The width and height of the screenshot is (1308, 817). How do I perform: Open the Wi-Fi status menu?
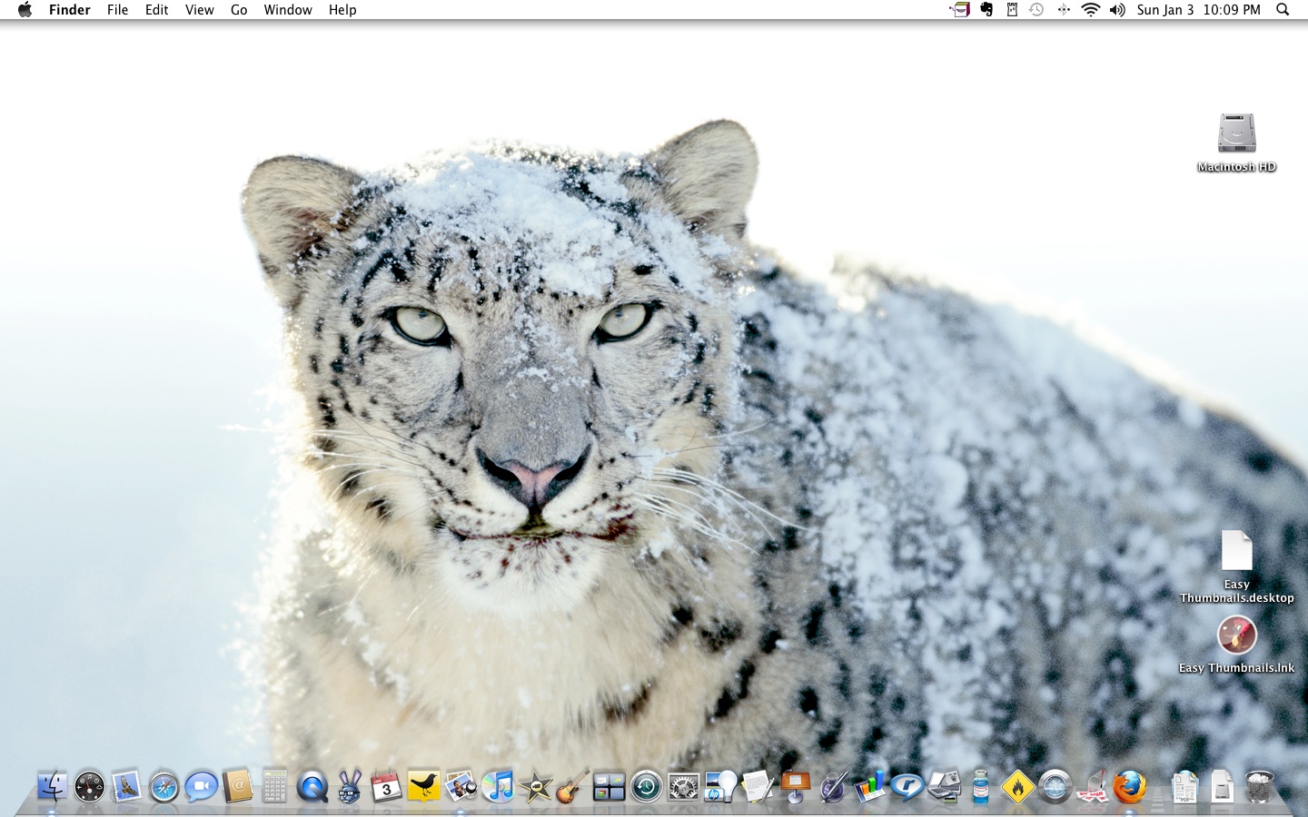point(1090,10)
